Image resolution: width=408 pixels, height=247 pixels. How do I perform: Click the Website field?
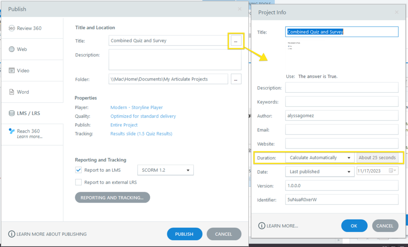(x=342, y=144)
